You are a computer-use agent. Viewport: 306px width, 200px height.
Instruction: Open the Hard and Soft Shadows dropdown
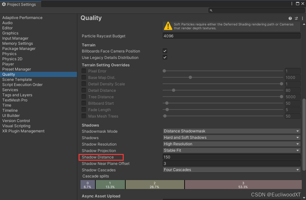232,138
